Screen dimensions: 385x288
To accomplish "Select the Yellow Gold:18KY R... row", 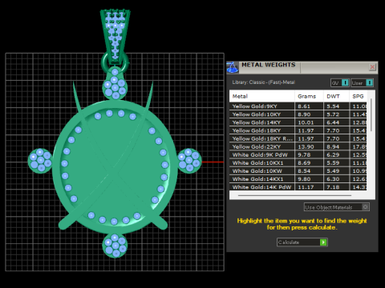I will click(298, 138).
